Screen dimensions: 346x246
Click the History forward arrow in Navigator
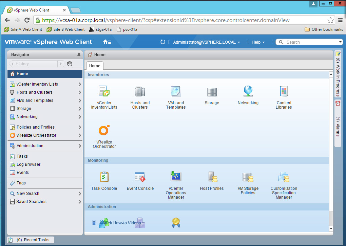61,64
